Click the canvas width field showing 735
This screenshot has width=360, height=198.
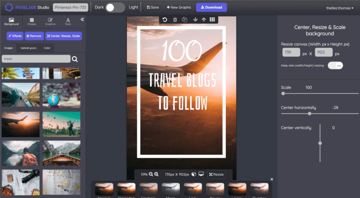pos(291,53)
